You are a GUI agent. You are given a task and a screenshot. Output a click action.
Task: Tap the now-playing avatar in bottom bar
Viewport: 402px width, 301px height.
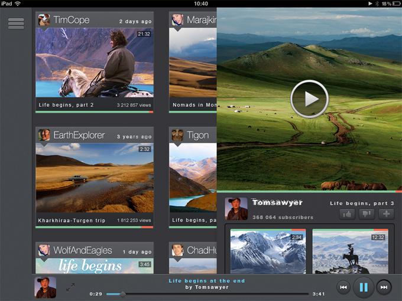pyautogui.click(x=45, y=287)
